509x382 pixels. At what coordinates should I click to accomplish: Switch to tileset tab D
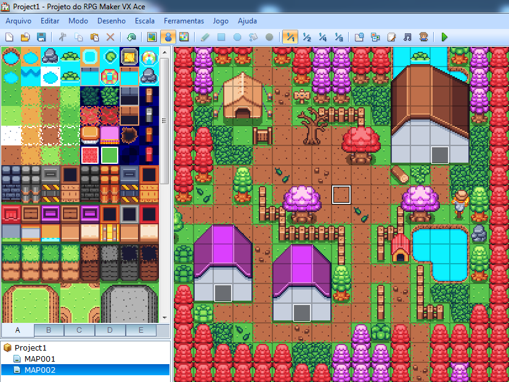pyautogui.click(x=110, y=330)
